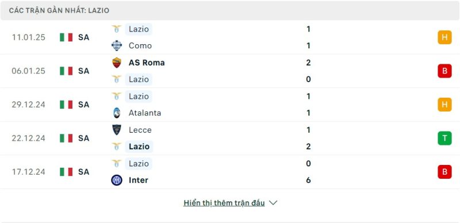Open the match dated 22.12.24
This screenshot has height=223, width=460.
point(230,138)
